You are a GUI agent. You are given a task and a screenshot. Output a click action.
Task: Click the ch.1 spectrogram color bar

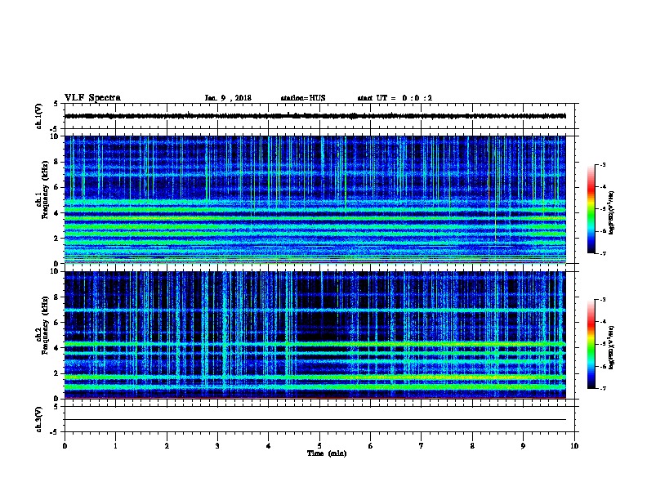tap(591, 209)
